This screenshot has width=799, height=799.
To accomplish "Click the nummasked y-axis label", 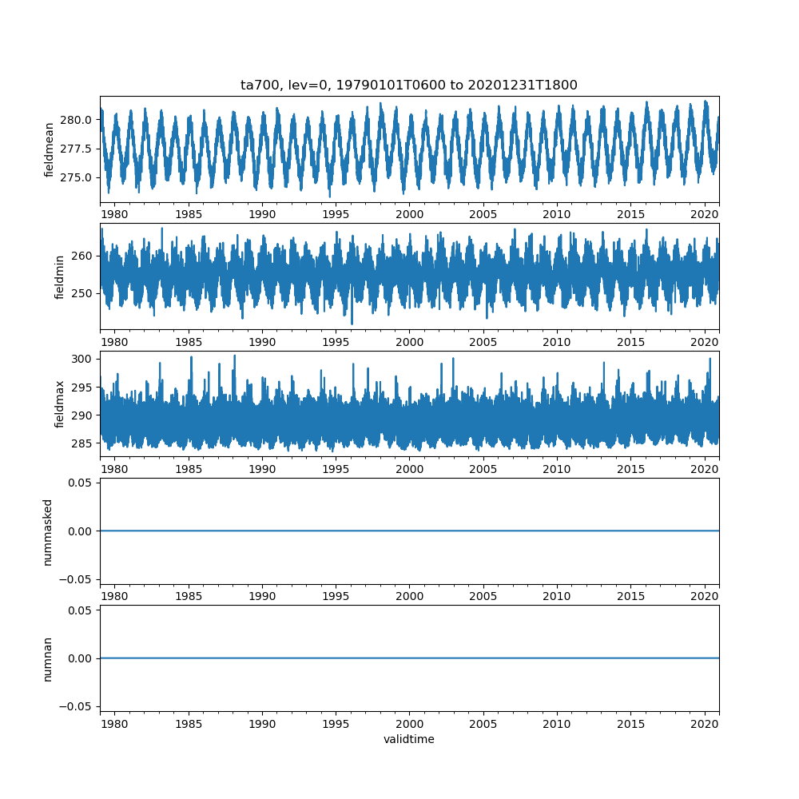I will [x=47, y=531].
